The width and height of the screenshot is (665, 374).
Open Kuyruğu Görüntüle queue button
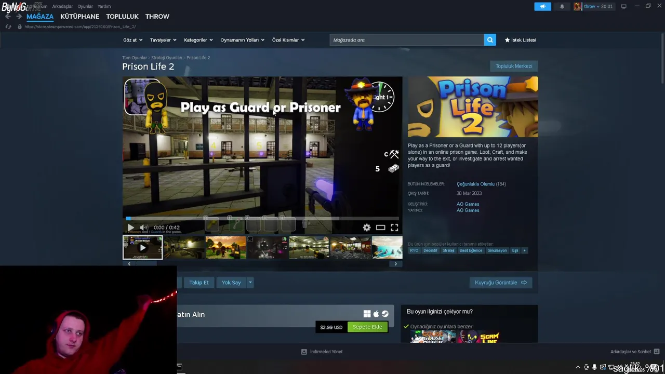(x=501, y=283)
